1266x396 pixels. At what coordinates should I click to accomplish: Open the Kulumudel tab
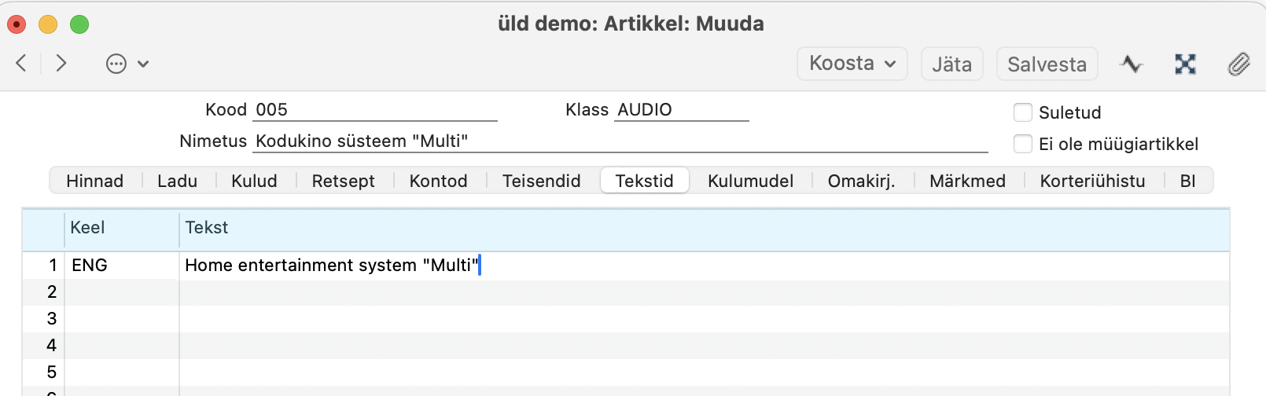point(750,181)
